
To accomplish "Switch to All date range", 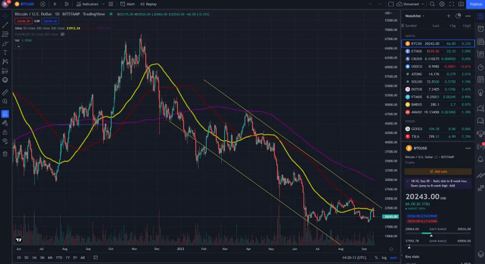I will coord(83,258).
